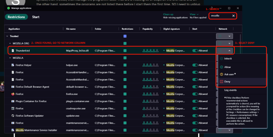Click the Plugin Container for Firefox icon

[x=13, y=101]
